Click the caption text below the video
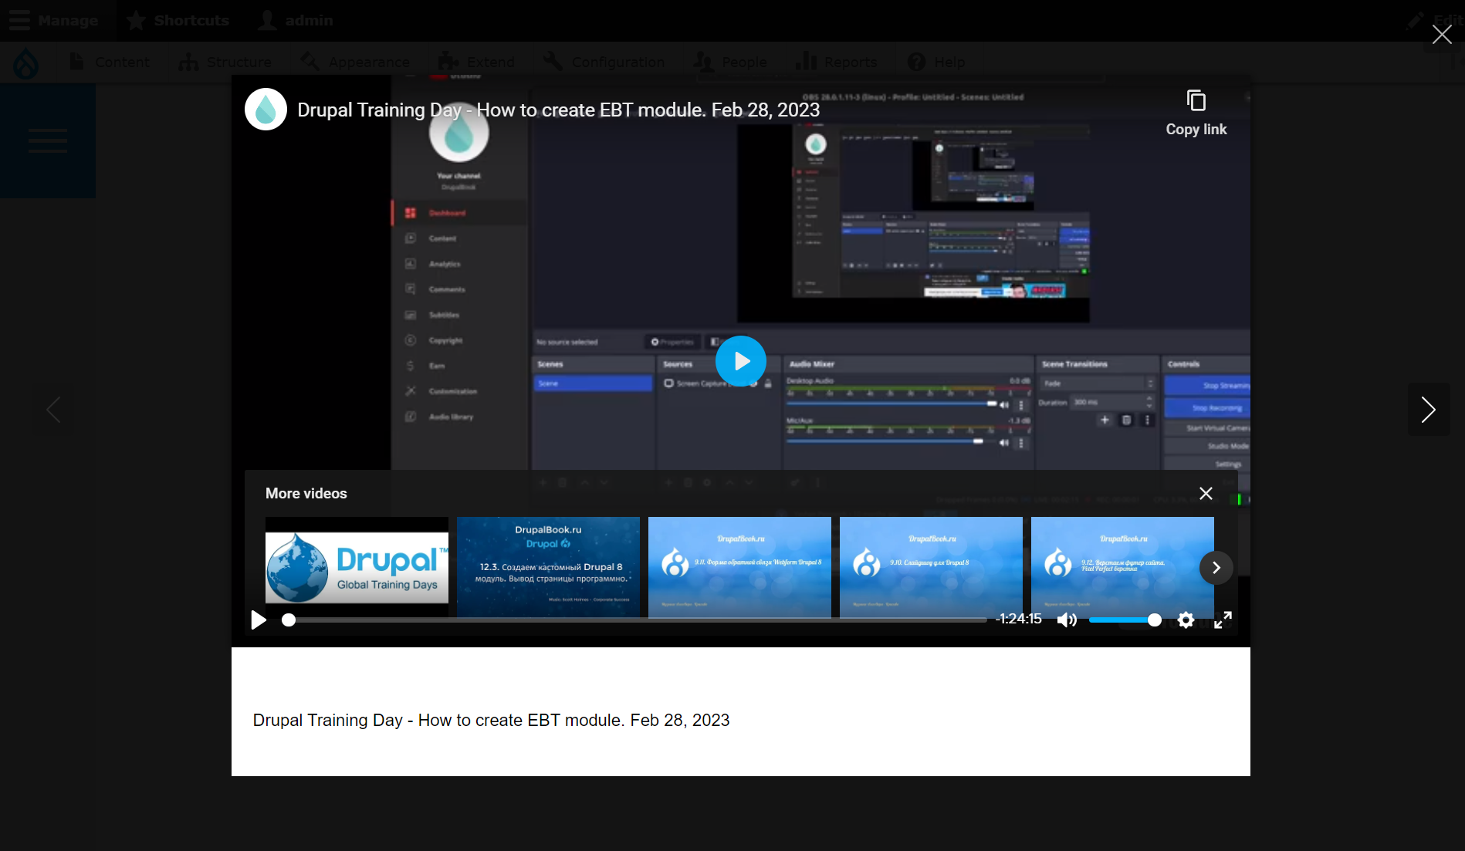 (491, 721)
